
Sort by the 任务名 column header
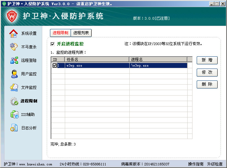tap(97, 60)
